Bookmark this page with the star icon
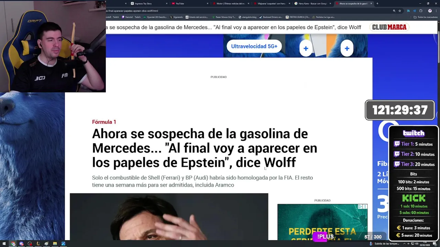 click(400, 11)
